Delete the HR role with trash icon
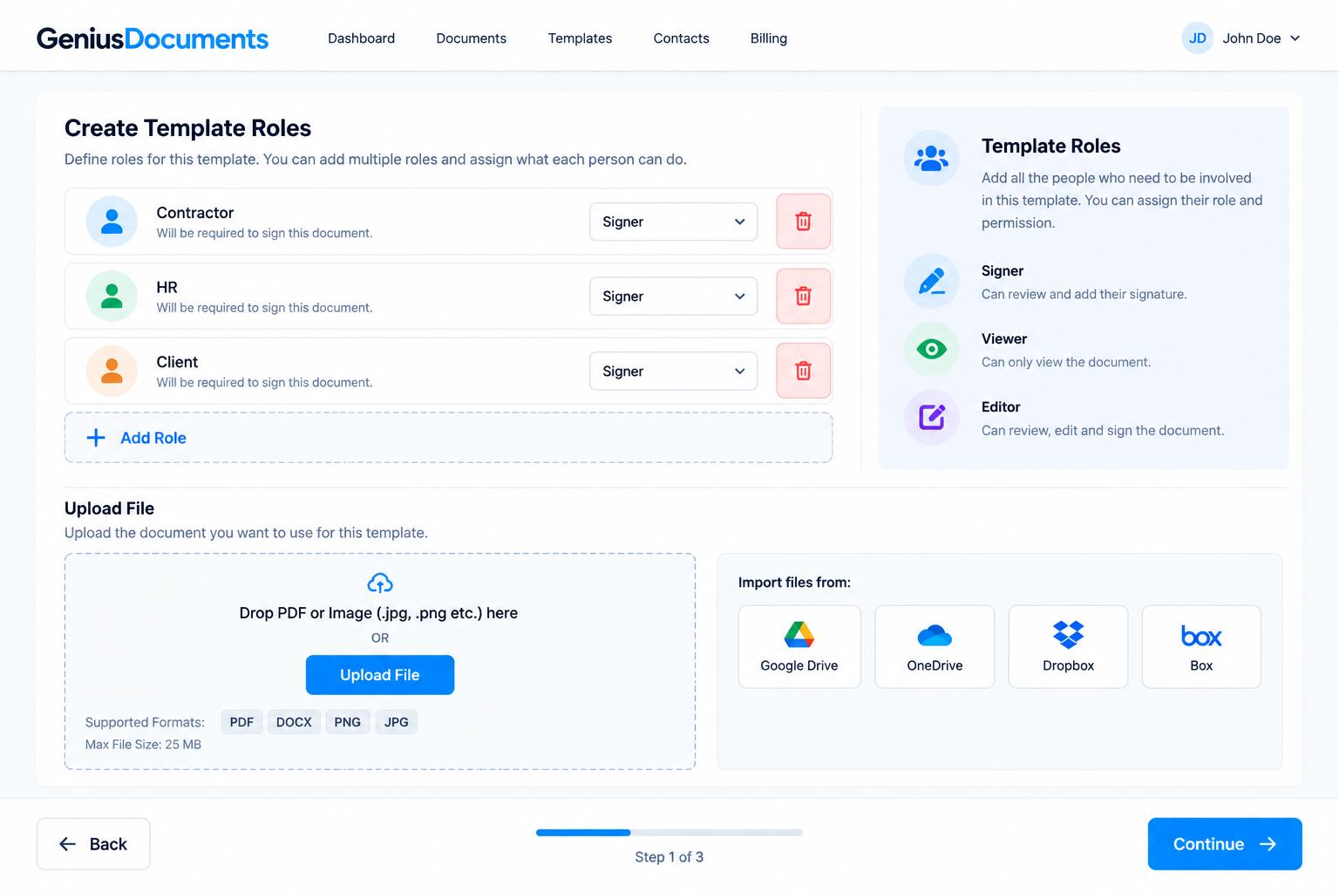The width and height of the screenshot is (1339, 893). (803, 297)
